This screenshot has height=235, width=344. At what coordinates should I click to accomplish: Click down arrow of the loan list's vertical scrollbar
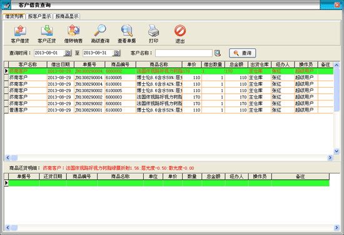[336, 151]
